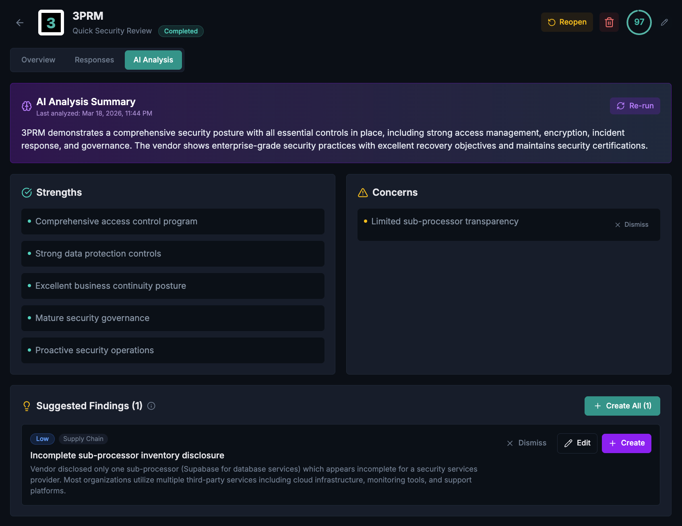Click Re-run to refresh the AI analysis

tap(635, 106)
